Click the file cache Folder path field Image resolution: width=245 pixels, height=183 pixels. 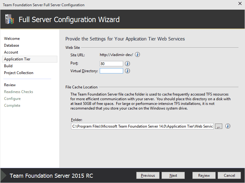point(142,126)
